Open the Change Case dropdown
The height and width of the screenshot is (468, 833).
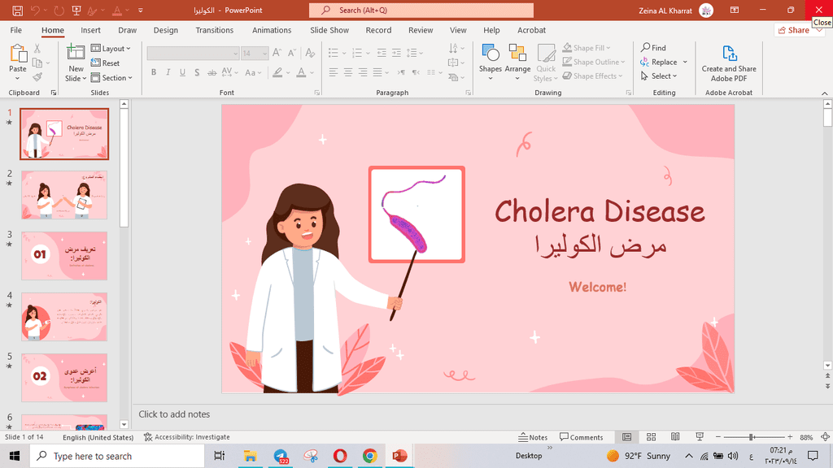pos(253,72)
